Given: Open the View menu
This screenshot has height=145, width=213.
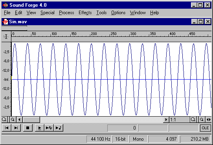Looking at the screenshot, I should pos(31,13).
